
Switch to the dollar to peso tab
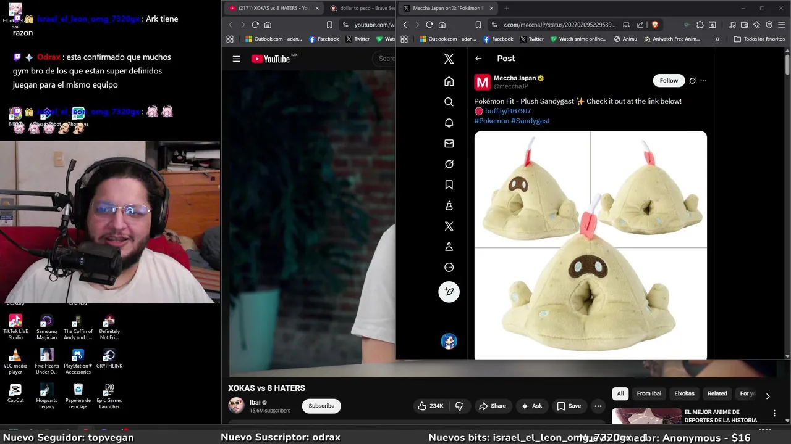(362, 8)
